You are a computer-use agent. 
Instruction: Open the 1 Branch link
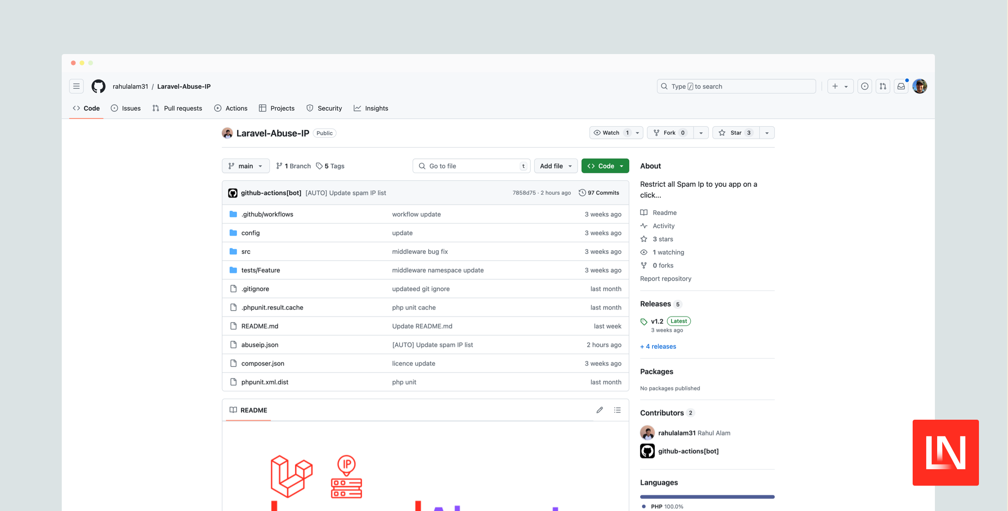[x=293, y=166]
